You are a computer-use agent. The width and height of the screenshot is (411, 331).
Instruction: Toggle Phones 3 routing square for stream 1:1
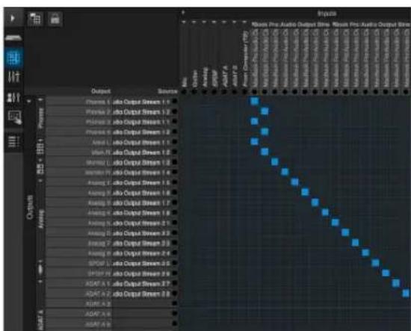(x=255, y=121)
